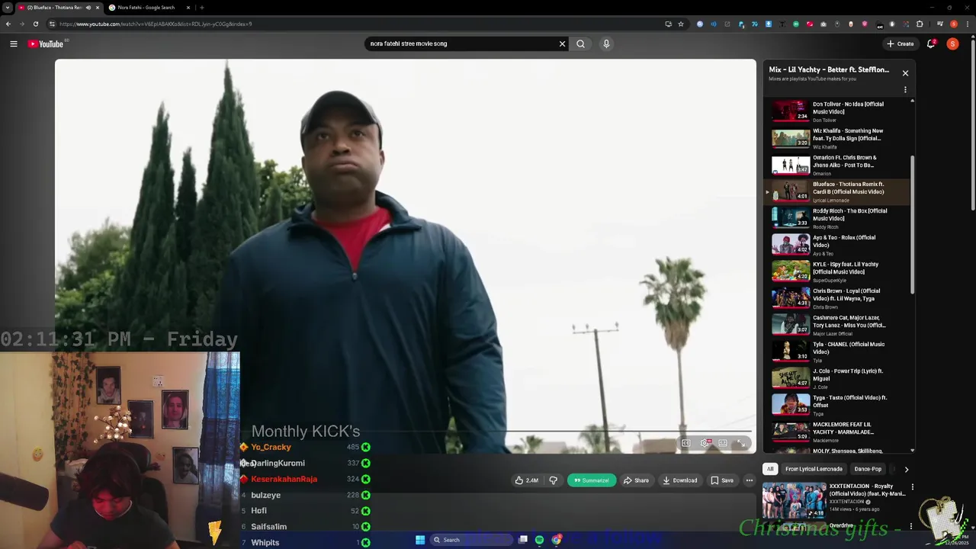Screen dimensions: 976x549
Task: Mute the Blueface tab audio icon
Action: coord(88,8)
